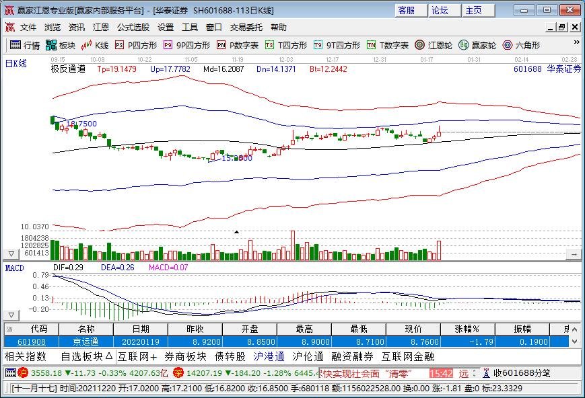
Task: Open the 窗口 menu
Action: [x=214, y=27]
